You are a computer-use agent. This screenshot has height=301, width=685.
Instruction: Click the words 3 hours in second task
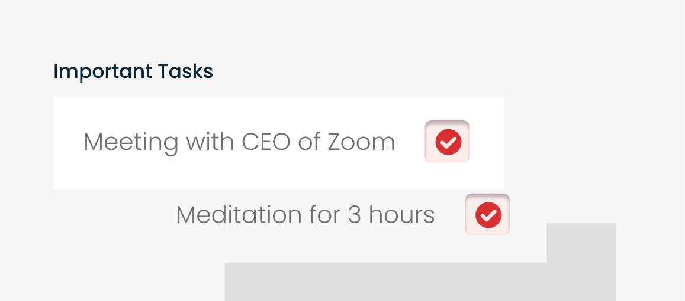[x=391, y=215]
